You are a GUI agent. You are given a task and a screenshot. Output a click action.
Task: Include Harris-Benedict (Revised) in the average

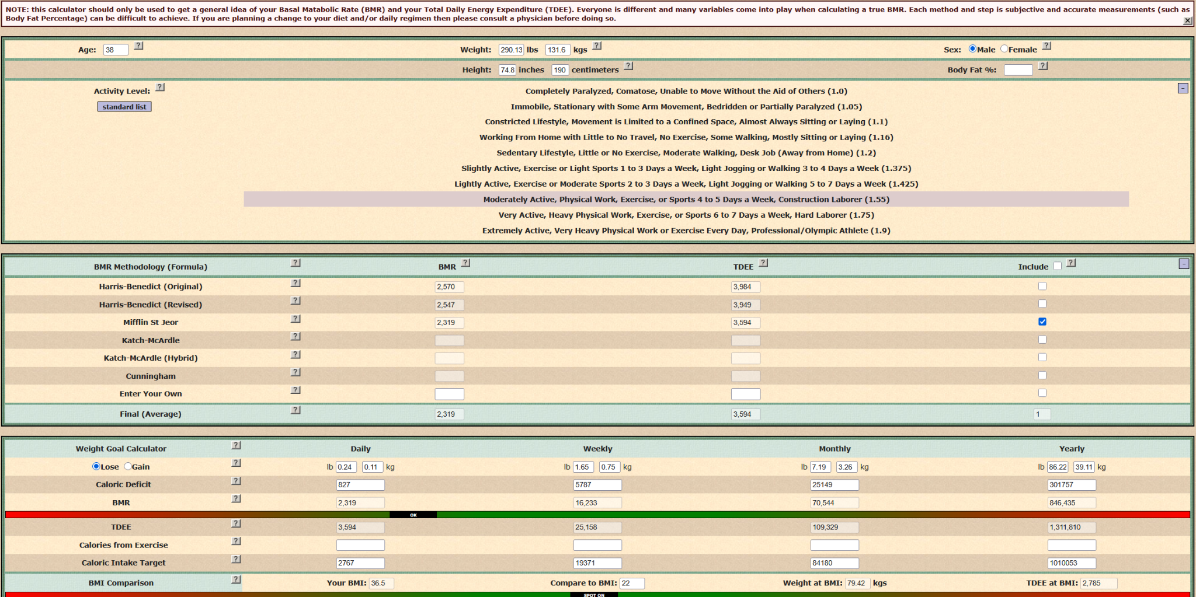(x=1042, y=304)
